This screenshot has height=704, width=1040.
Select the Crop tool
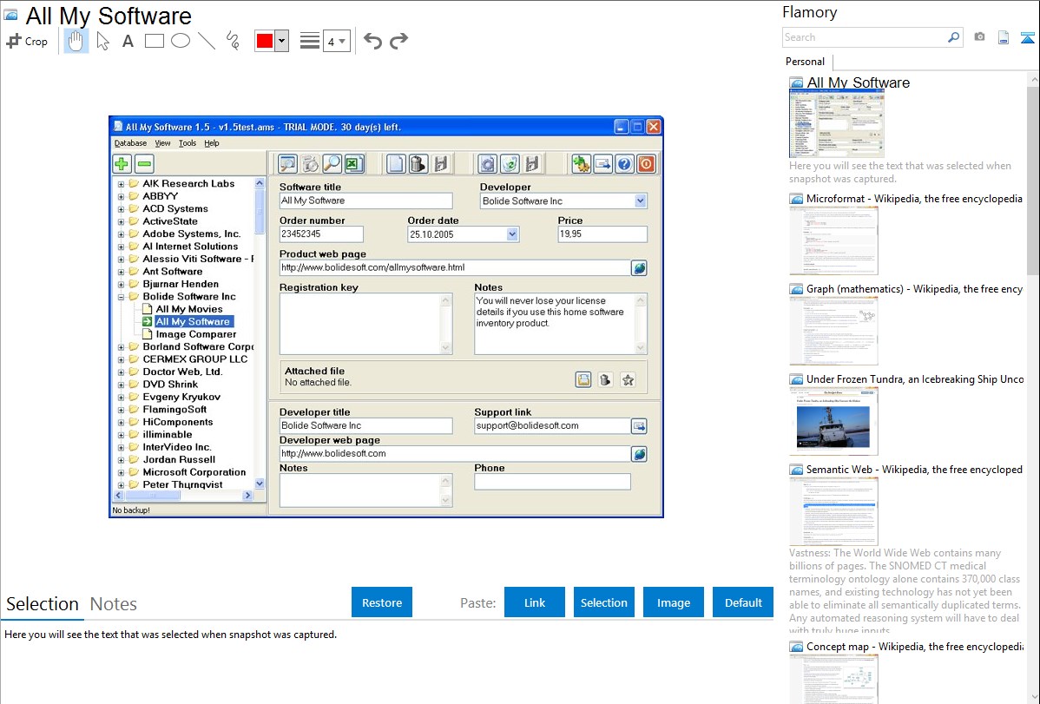pos(27,41)
